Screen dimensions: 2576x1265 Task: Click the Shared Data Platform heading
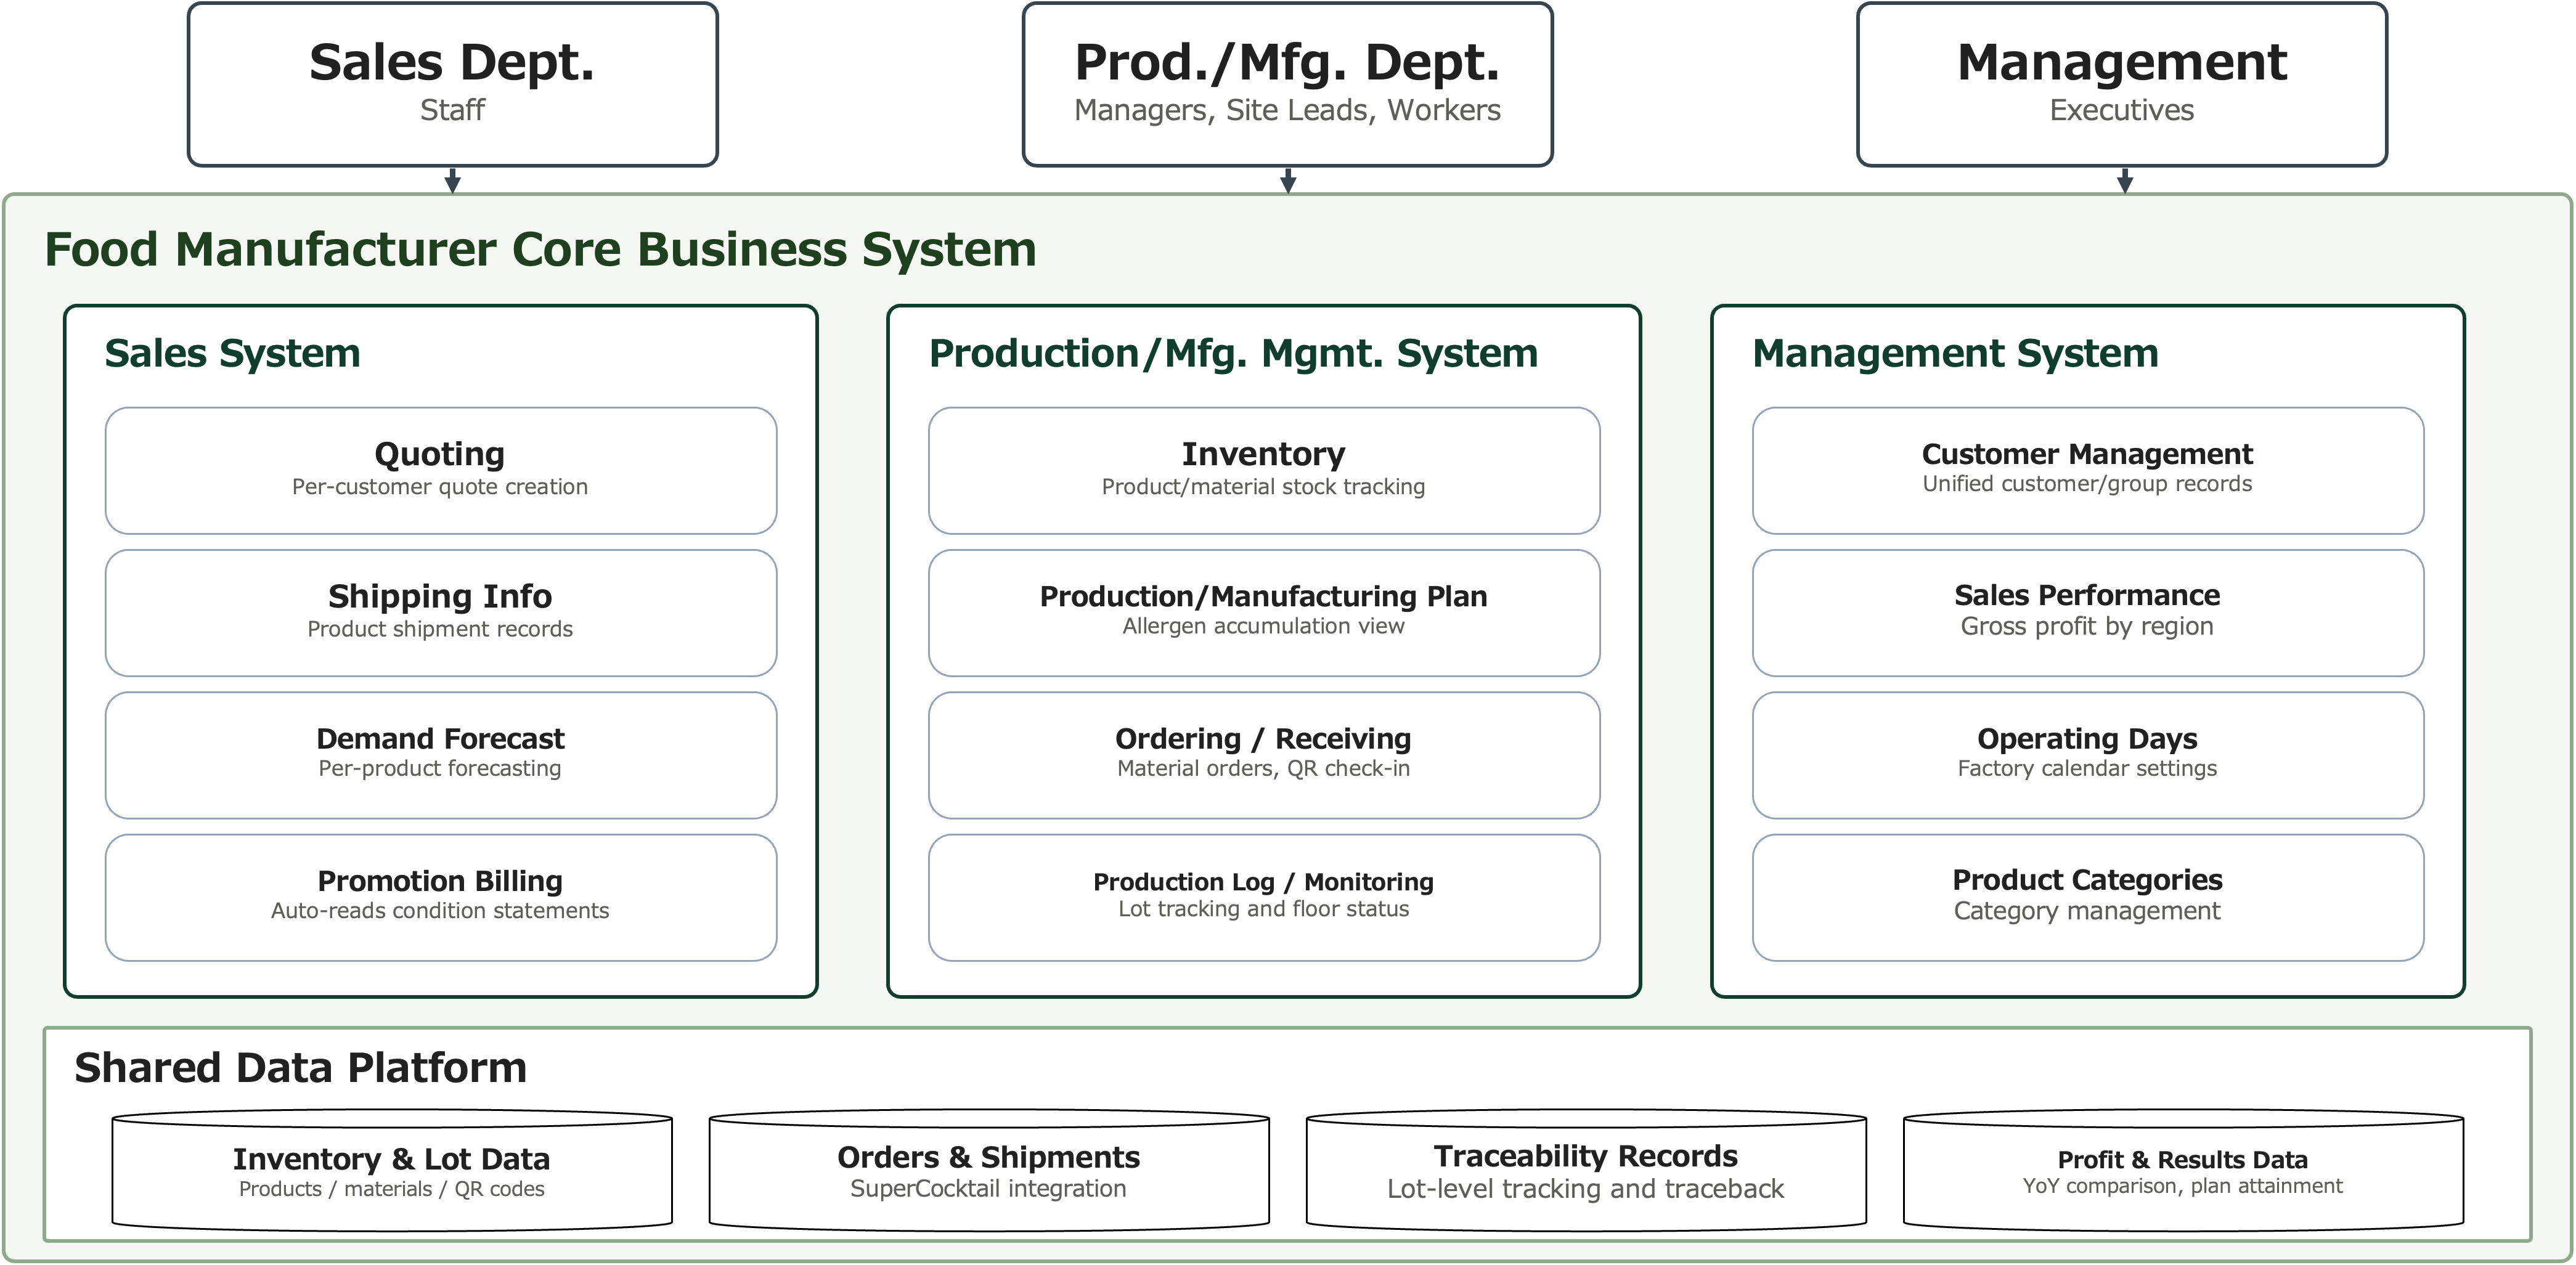coord(300,1068)
